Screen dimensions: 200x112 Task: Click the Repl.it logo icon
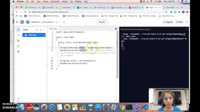click(22, 22)
